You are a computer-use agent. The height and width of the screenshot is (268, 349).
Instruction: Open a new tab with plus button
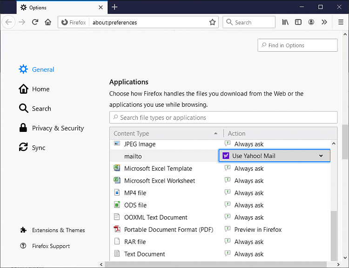114,7
